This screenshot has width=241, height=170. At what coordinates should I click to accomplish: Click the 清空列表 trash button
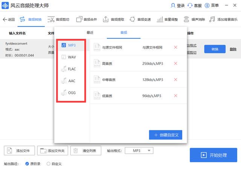86,151
